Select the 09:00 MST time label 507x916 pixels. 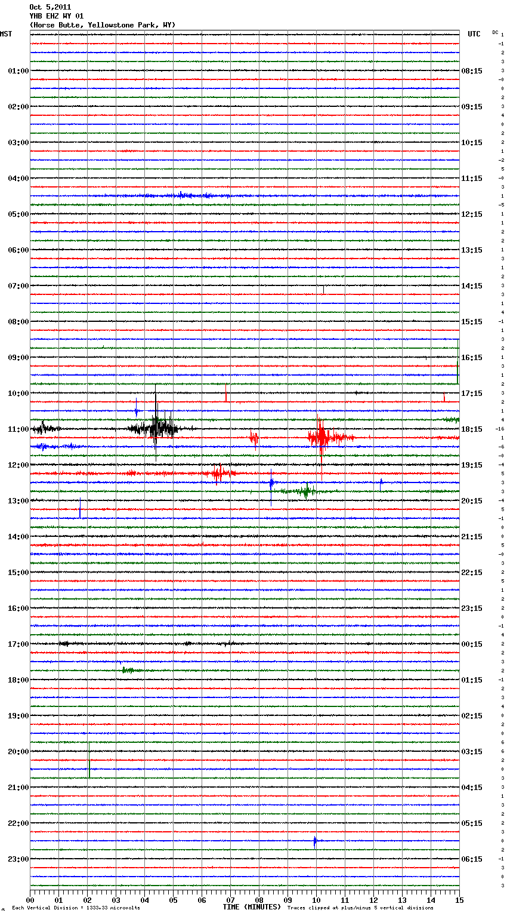[x=18, y=358]
